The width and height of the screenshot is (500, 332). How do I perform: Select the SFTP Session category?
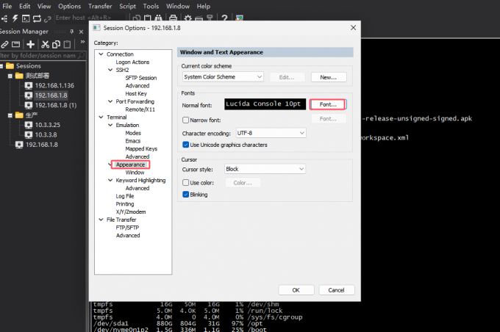tap(141, 78)
